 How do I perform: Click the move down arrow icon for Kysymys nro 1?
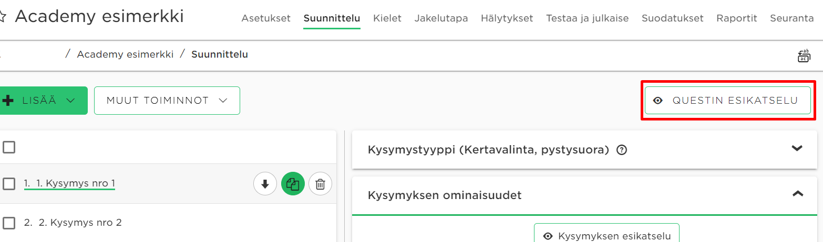point(265,184)
